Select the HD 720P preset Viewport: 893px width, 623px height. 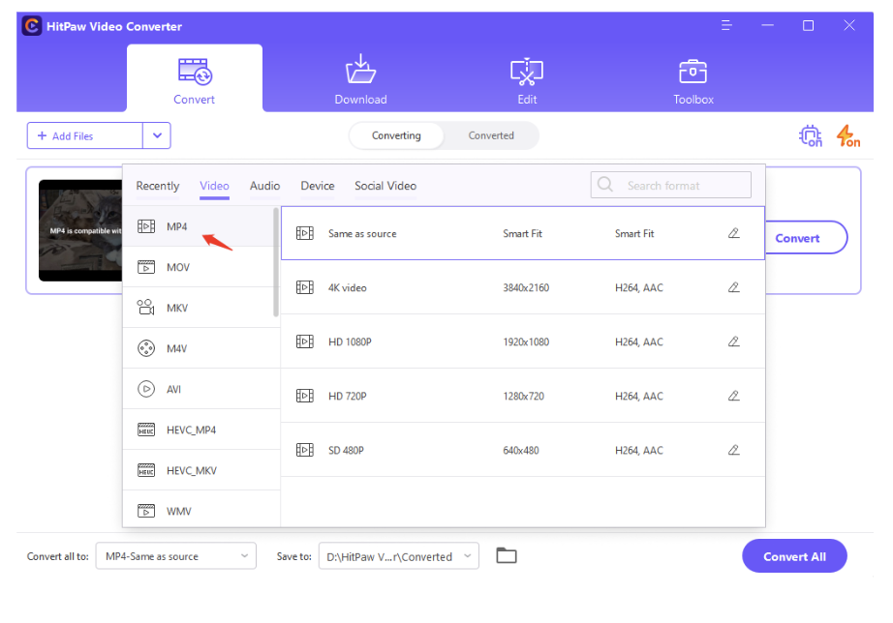pos(523,396)
